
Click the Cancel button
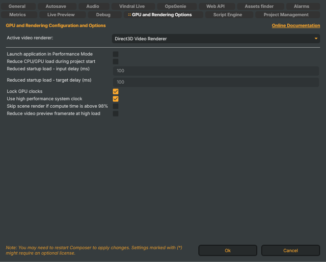(291, 251)
